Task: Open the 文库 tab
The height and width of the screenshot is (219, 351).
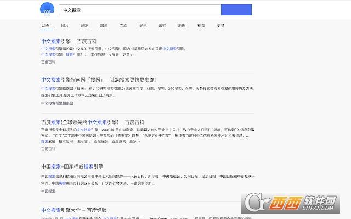Action: [x=123, y=26]
